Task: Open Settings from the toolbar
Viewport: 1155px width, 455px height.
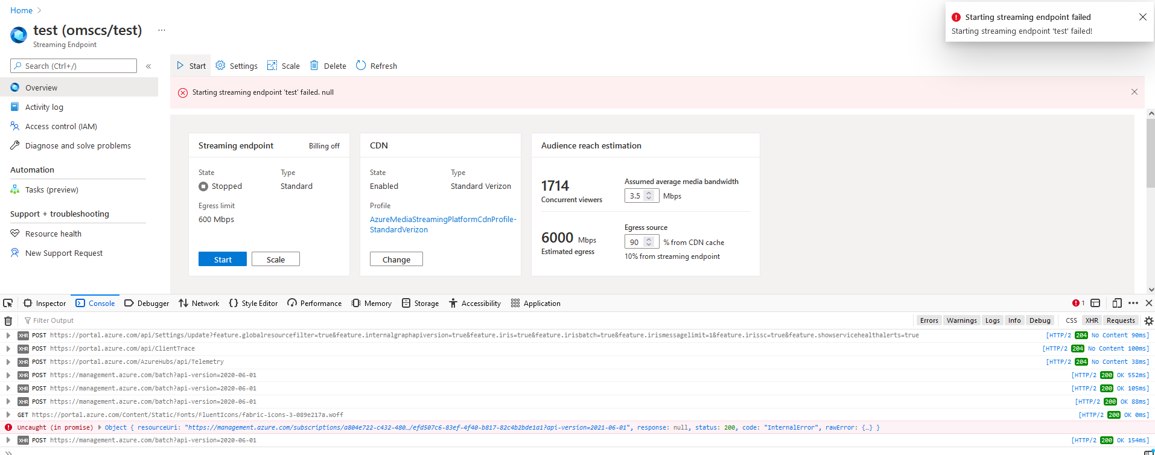Action: [x=237, y=66]
